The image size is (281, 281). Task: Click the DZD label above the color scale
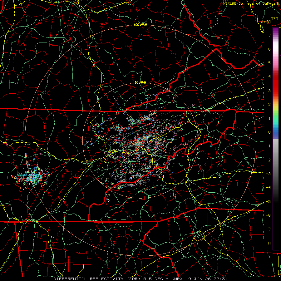pyautogui.click(x=274, y=19)
